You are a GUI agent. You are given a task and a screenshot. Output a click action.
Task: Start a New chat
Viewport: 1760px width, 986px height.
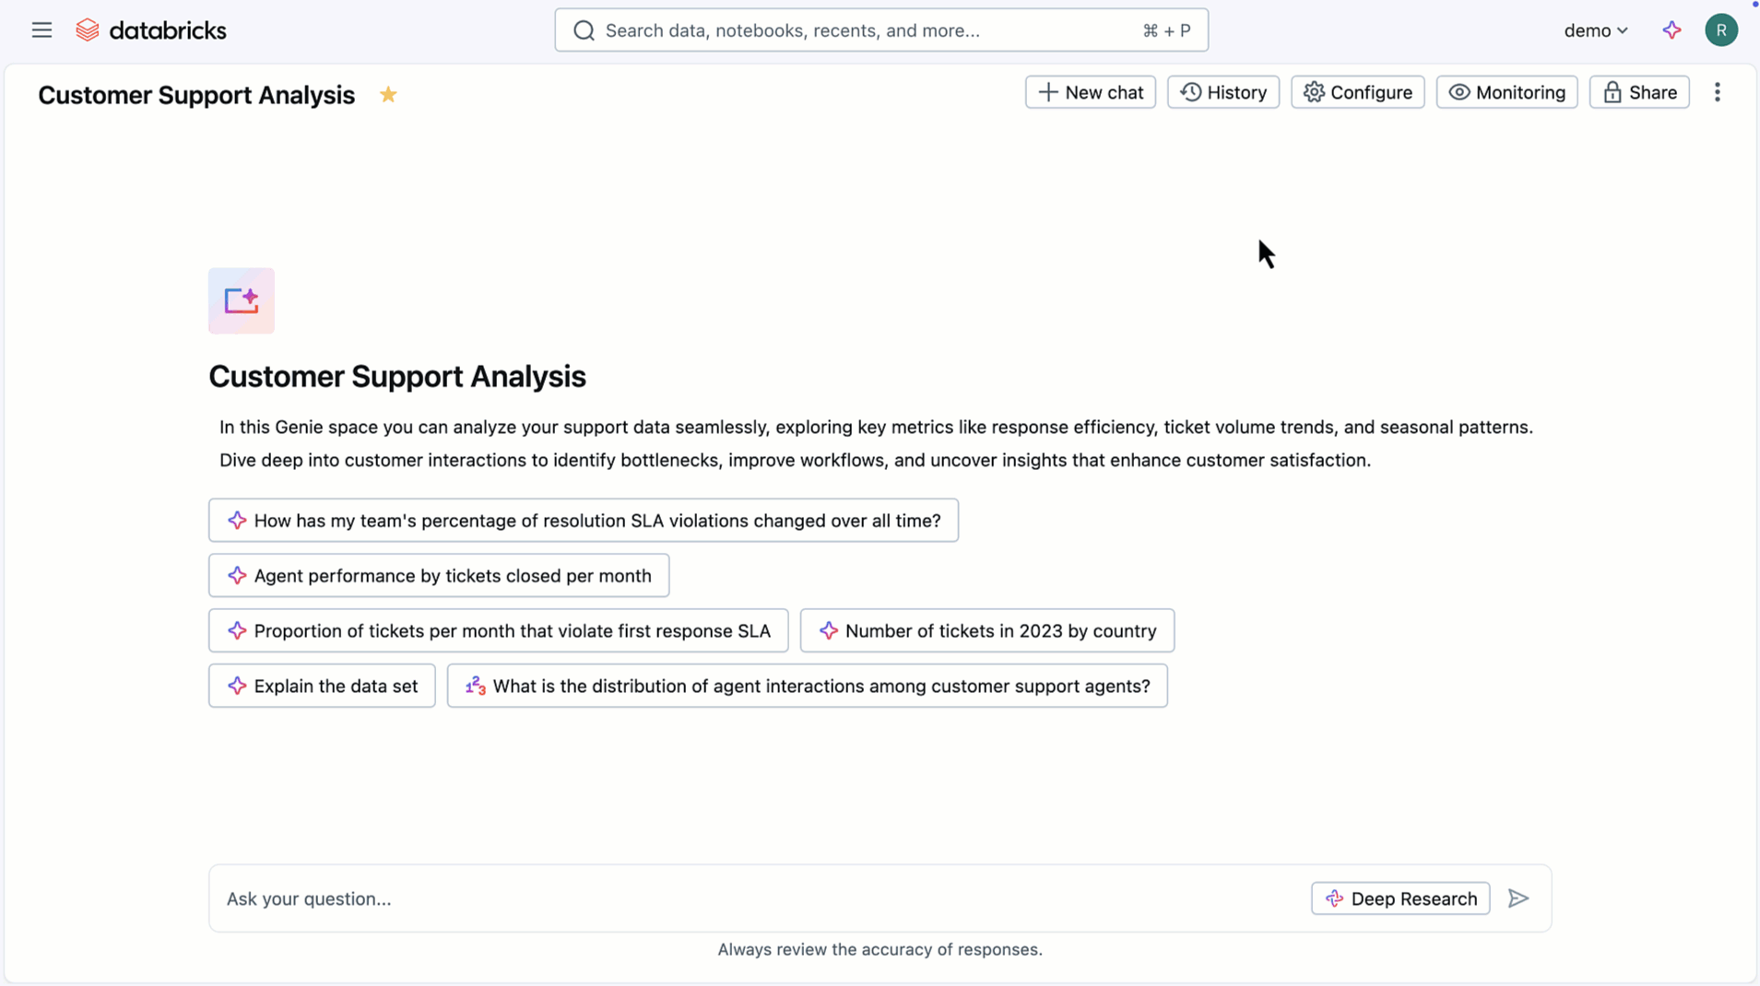(x=1090, y=92)
